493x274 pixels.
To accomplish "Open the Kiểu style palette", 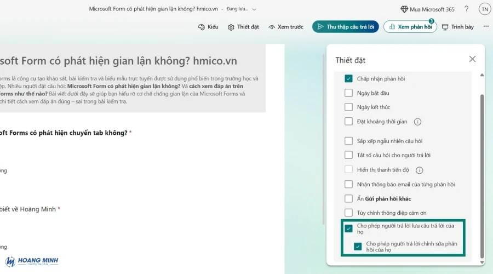I will [x=208, y=27].
